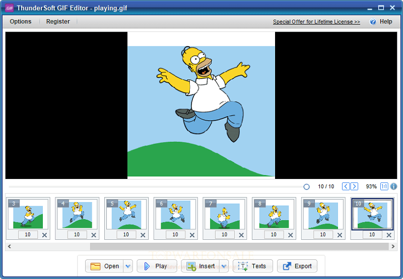
Task: Click the 10 / 10 frame counter
Action: click(326, 187)
